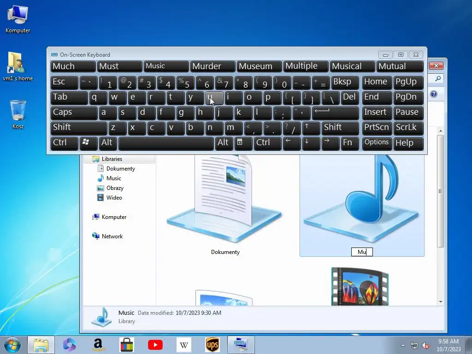
Task: Click the Tab key
Action: tap(69, 98)
